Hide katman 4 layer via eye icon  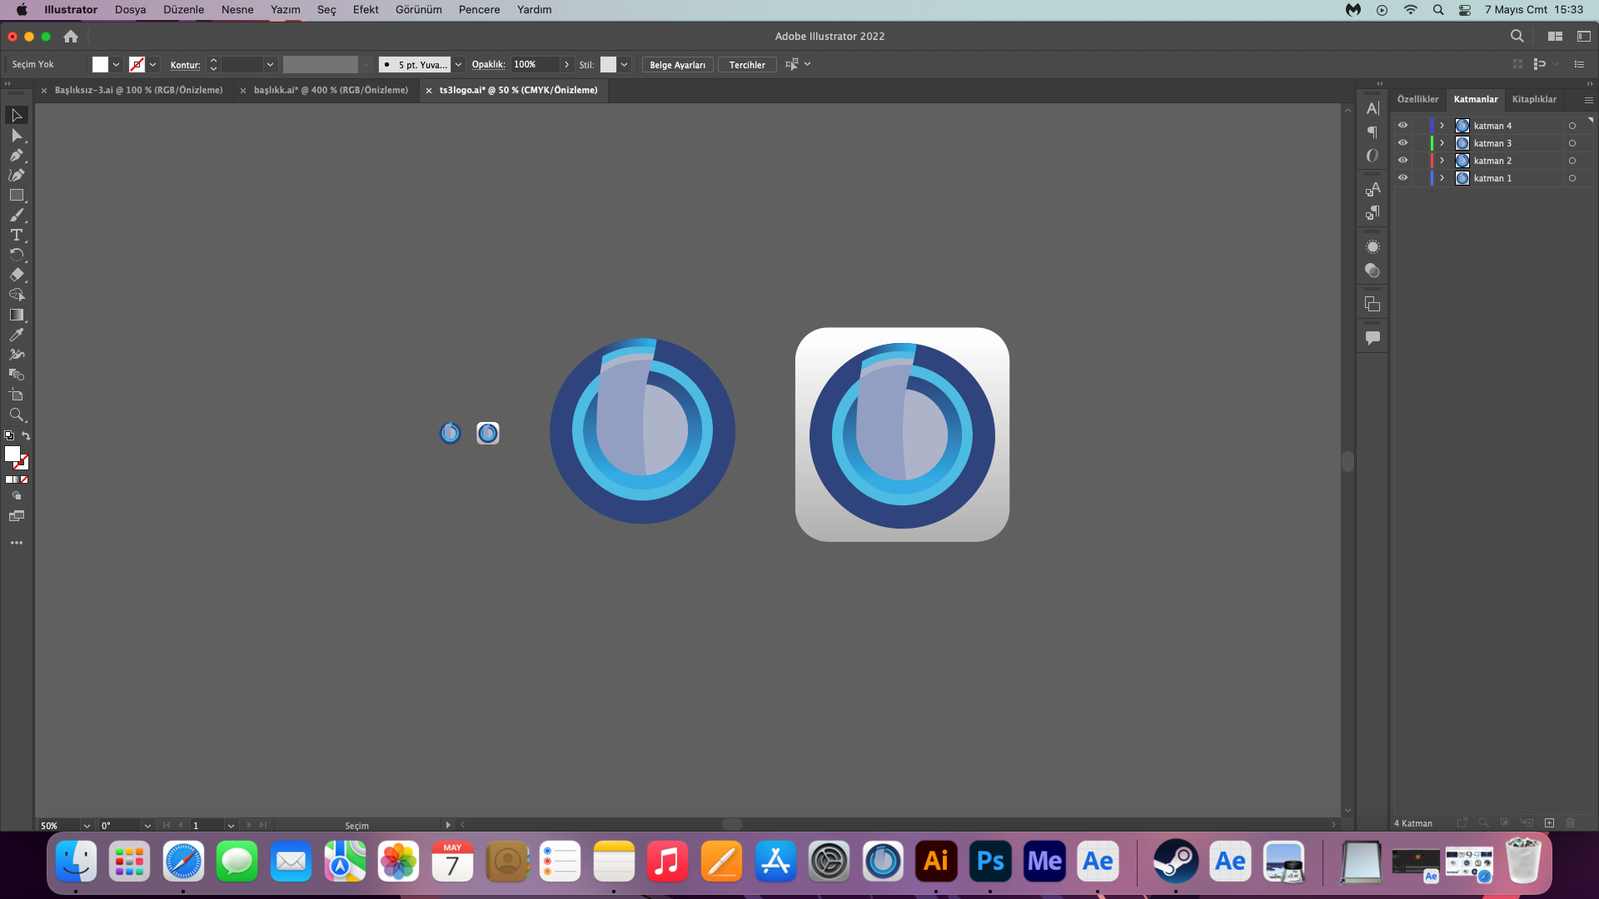tap(1402, 126)
